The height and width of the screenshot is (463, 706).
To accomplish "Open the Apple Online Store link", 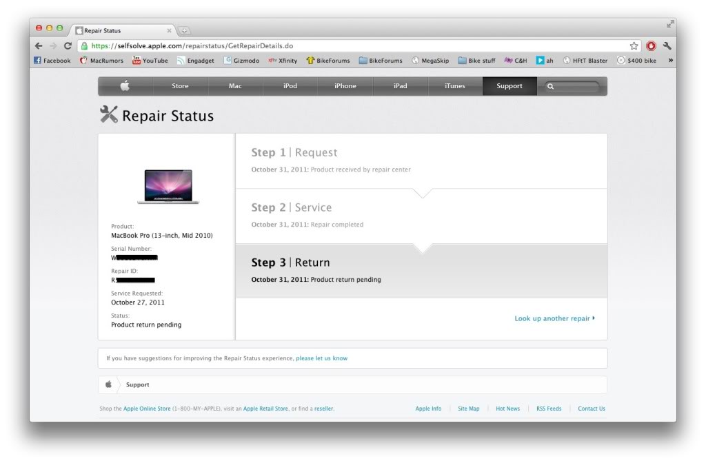I will click(x=147, y=409).
